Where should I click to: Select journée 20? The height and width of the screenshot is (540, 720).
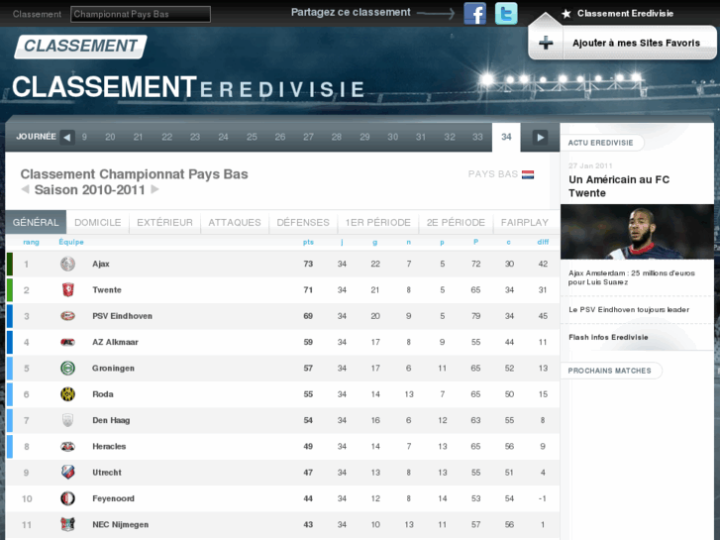110,137
